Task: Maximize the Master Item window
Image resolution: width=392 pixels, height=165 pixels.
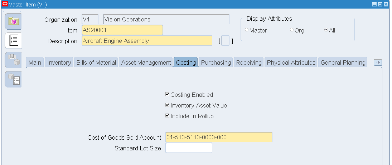Action: 380,4
